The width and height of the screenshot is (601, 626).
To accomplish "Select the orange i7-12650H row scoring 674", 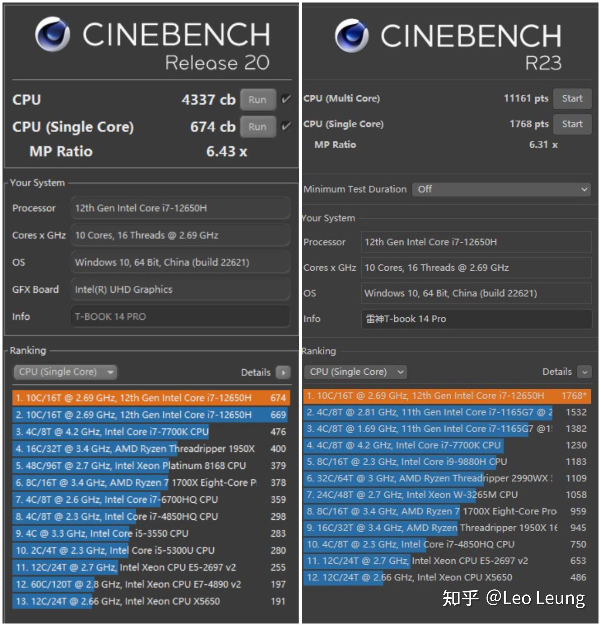I will (150, 398).
